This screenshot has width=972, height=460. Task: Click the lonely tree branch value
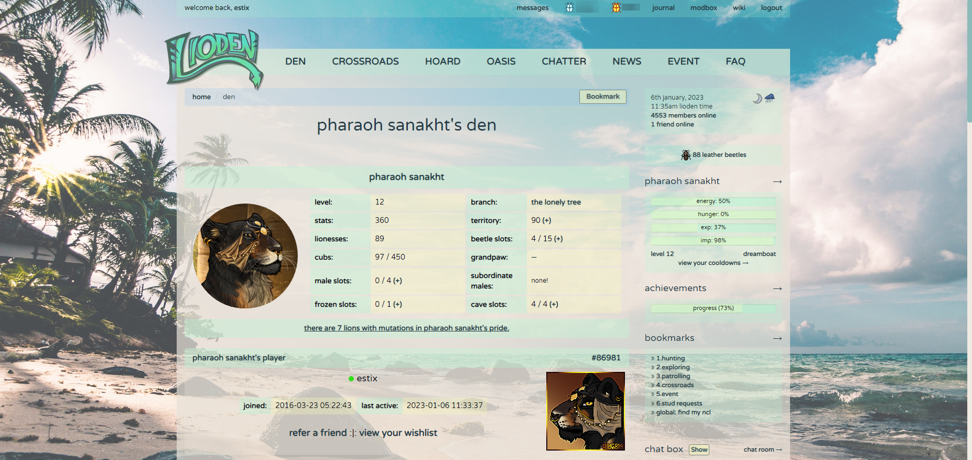tap(556, 202)
